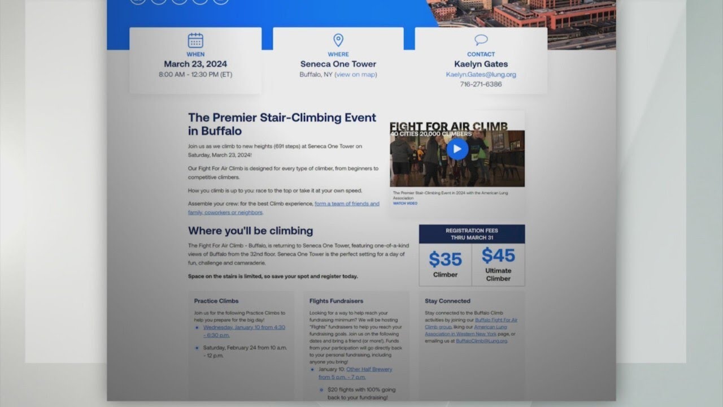Click the $35 Climber fee box
Screen dimensions: 723x407
(445, 265)
